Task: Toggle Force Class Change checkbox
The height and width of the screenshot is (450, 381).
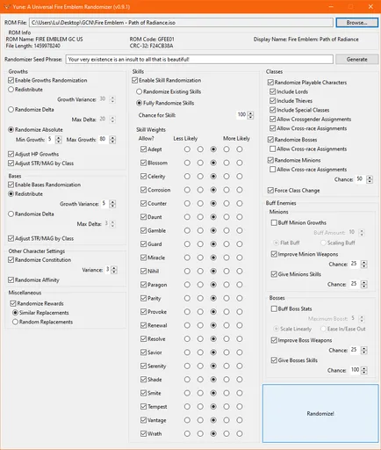Action: pos(270,191)
